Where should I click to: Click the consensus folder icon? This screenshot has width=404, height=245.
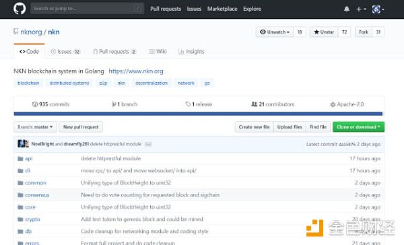(20, 195)
